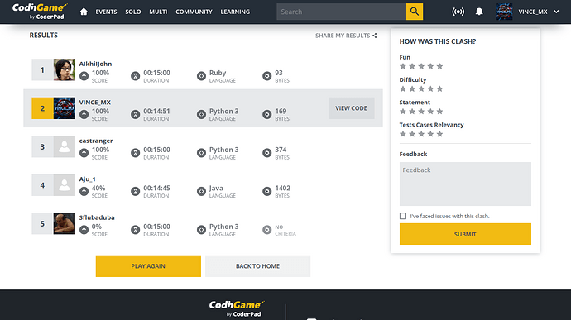Click the fifth star under Fun
This screenshot has height=320, width=571.
click(440, 66)
